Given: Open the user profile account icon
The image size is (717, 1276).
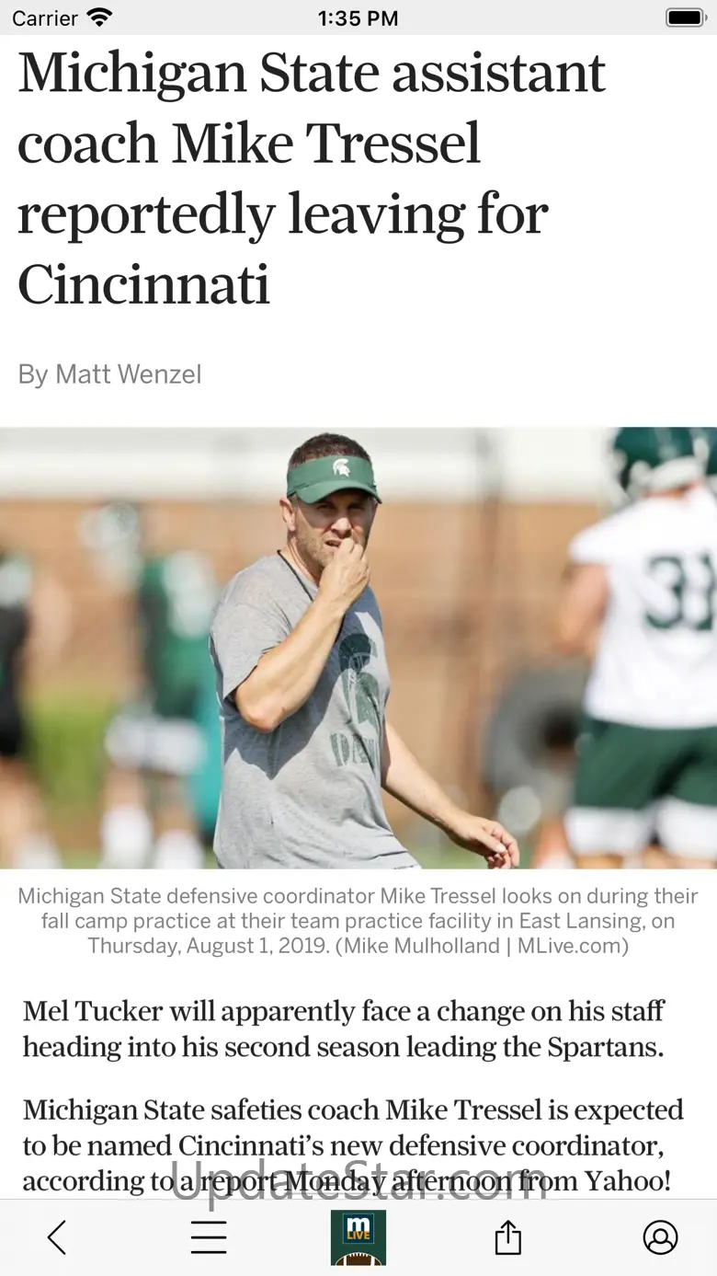Looking at the screenshot, I should click(660, 1237).
